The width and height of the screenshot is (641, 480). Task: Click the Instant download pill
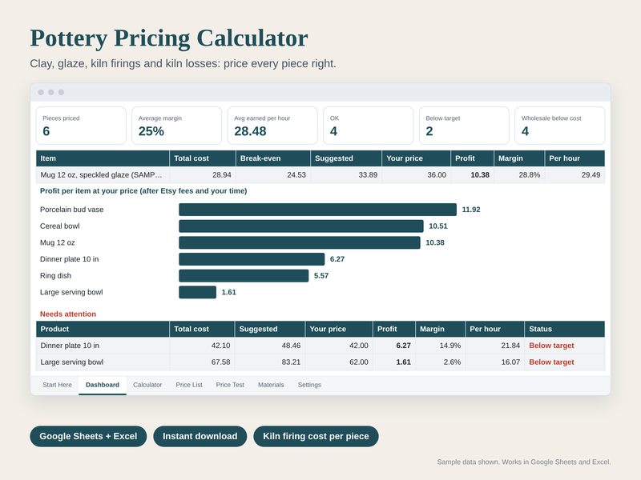(x=200, y=436)
